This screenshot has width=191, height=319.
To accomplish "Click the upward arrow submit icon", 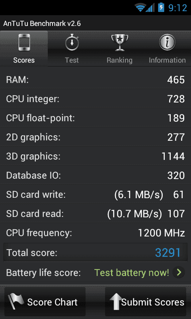I will coord(116,301).
